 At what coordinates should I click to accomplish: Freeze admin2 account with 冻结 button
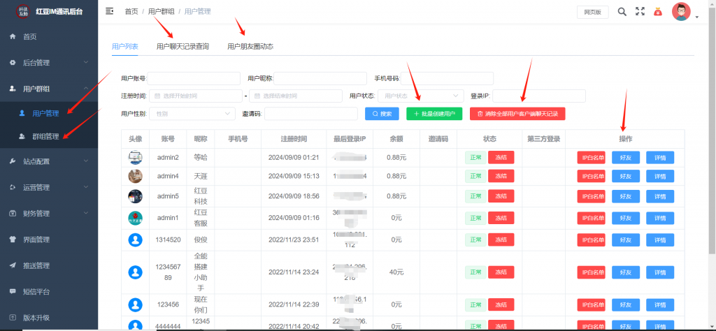(500, 158)
